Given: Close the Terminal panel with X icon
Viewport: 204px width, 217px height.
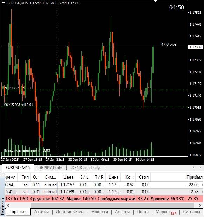Looking at the screenshot, I should pos(2,175).
